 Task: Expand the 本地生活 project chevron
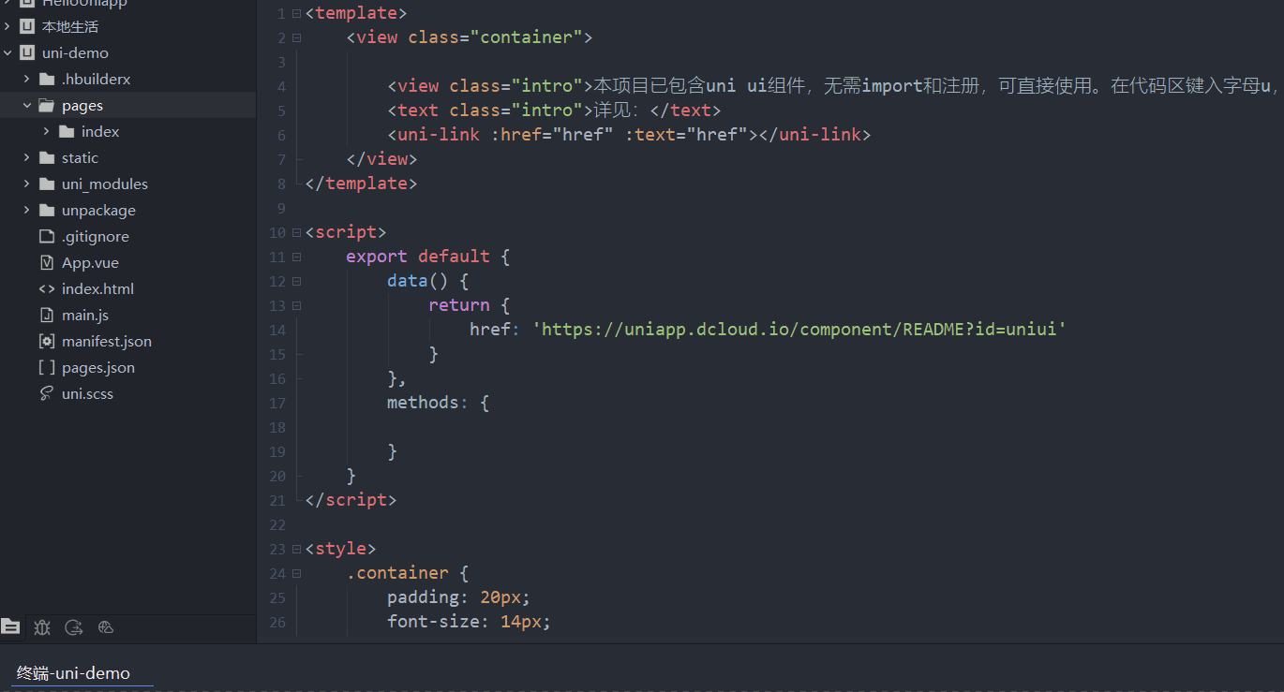[x=7, y=26]
